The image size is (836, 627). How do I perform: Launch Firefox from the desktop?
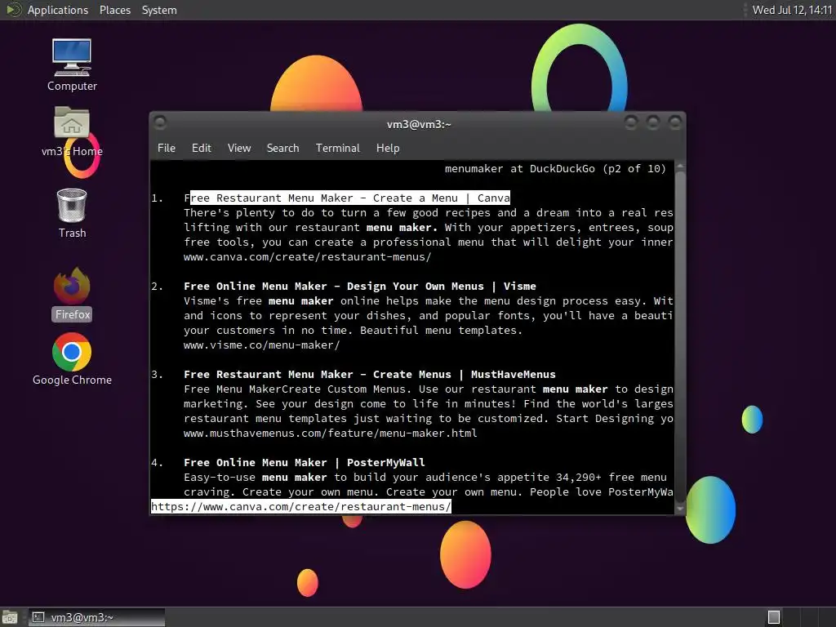pos(72,294)
